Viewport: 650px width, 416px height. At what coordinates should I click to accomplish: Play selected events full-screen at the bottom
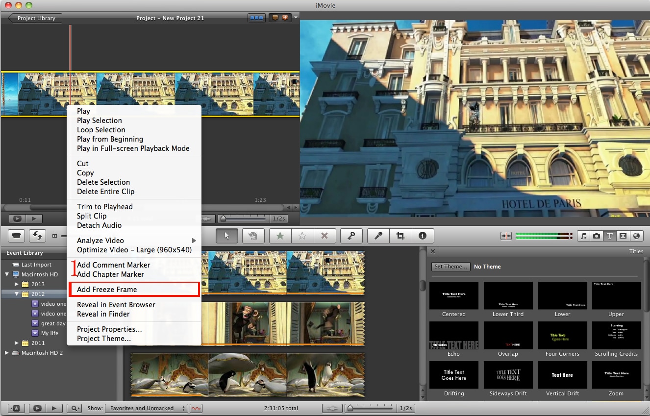coord(37,408)
